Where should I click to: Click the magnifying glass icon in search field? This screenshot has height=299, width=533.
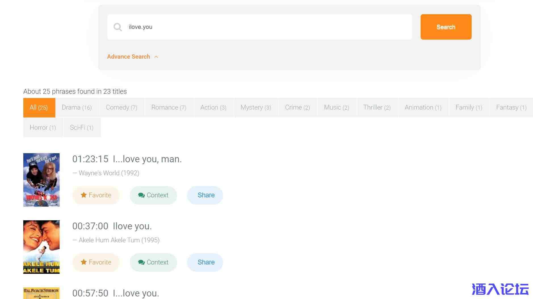pyautogui.click(x=117, y=27)
